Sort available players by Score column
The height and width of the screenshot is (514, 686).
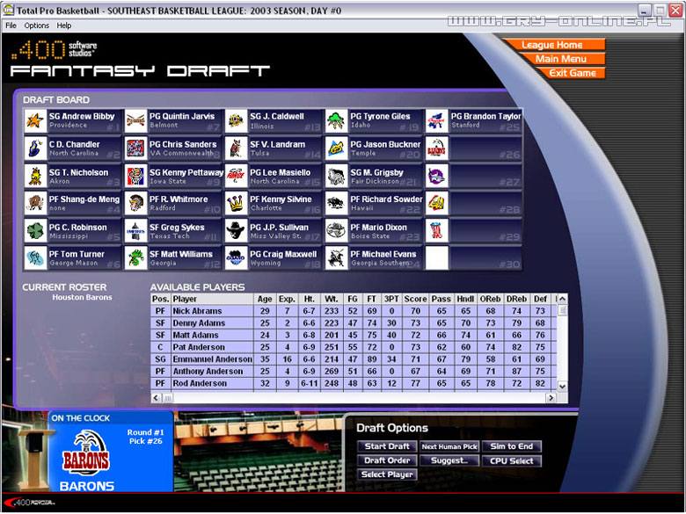[x=415, y=299]
